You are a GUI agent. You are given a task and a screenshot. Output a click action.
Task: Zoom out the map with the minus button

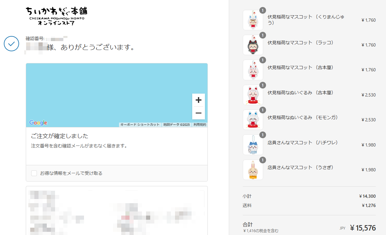199,113
